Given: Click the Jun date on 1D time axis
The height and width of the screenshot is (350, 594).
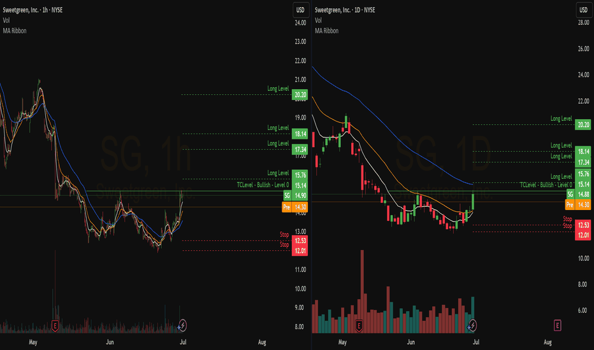Looking at the screenshot, I should click(x=410, y=342).
